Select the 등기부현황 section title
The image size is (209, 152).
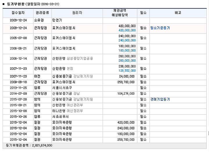coord(16,4)
